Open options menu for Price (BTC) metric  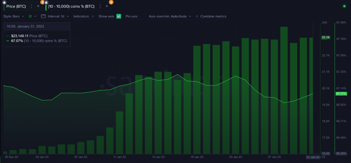click(x=32, y=6)
